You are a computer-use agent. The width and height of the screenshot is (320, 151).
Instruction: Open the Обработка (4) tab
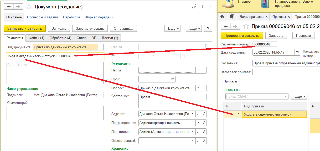pyautogui.click(x=60, y=38)
